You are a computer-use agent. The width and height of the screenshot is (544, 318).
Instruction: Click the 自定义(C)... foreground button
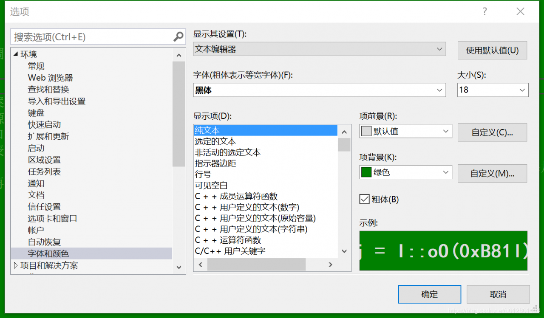tap(492, 132)
